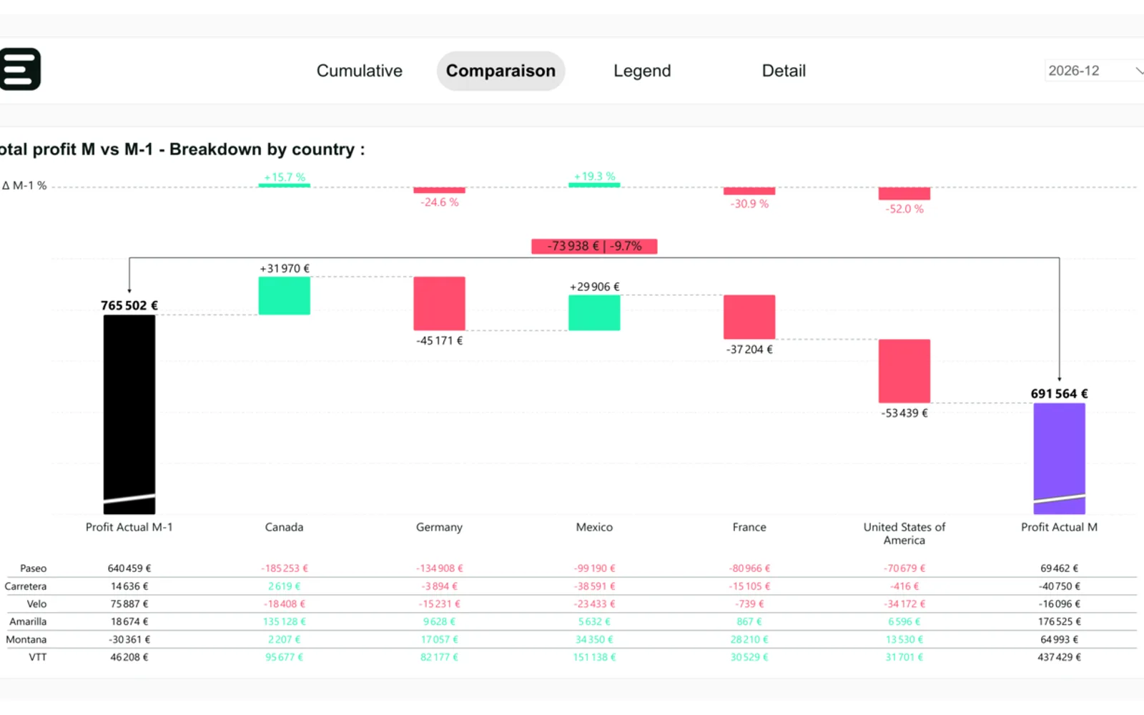Click the red Germany waterfall bar
The width and height of the screenshot is (1144, 715).
coord(439,304)
